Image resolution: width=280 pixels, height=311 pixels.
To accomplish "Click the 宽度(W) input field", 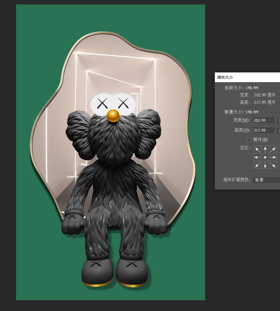I will pyautogui.click(x=263, y=120).
